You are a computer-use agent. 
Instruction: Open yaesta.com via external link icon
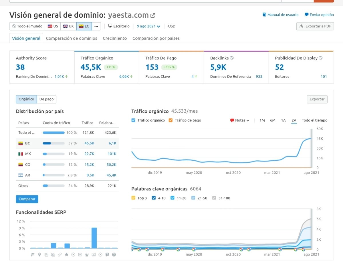pyautogui.click(x=153, y=15)
